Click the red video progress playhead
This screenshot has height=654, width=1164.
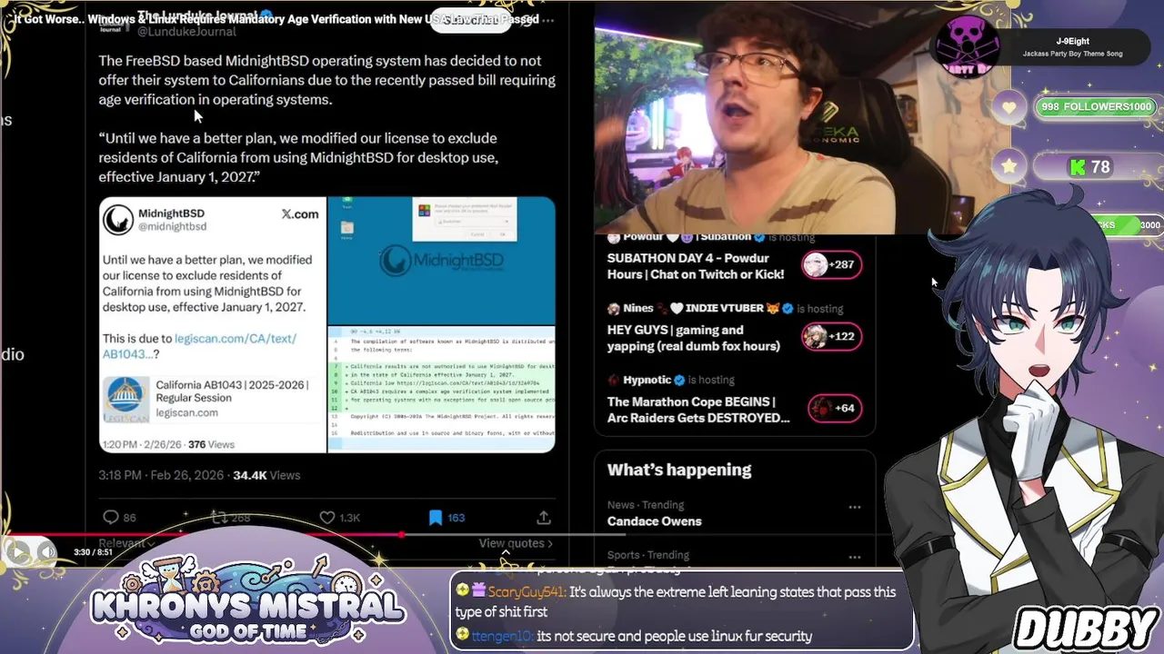401,535
